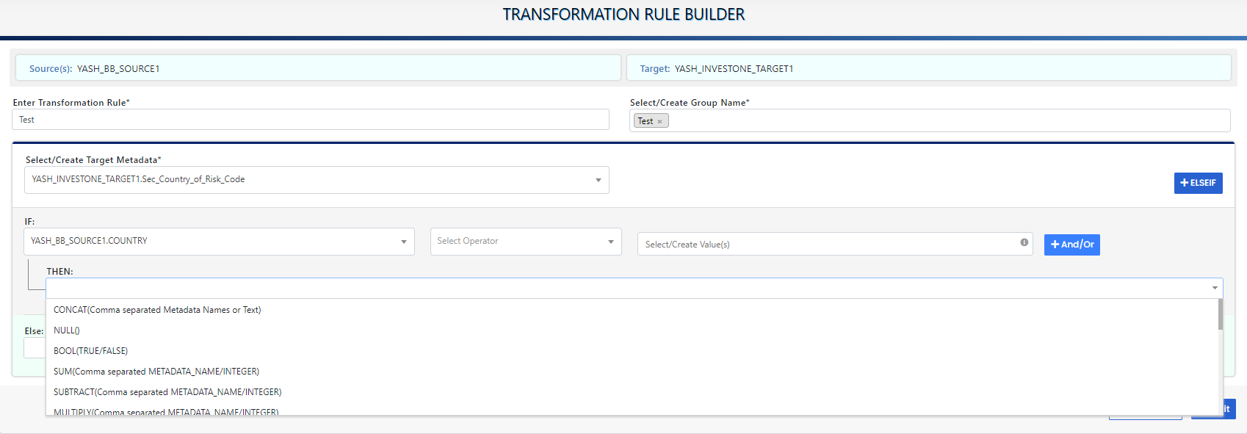Screen dimensions: 1247x434
Task: Pick the BOOL(TRUE/FALSE) option
Action: (x=90, y=351)
